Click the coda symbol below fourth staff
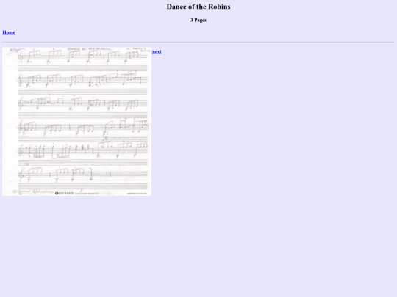The height and width of the screenshot is (297, 397). click(x=106, y=138)
